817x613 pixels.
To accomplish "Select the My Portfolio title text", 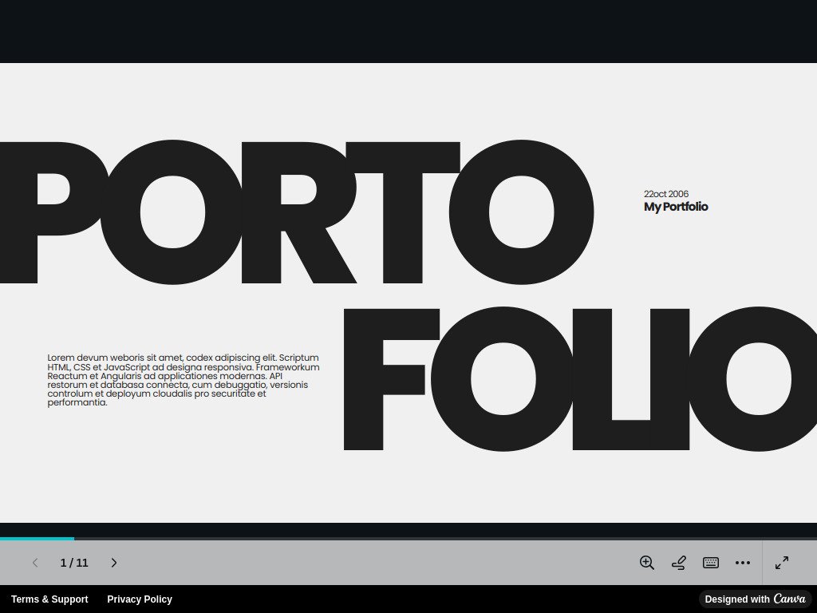I will click(676, 206).
